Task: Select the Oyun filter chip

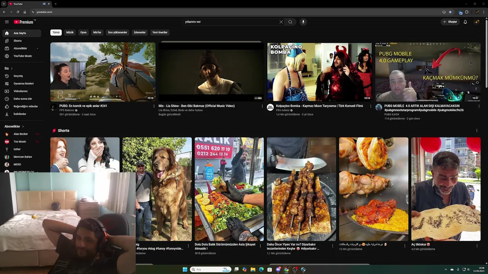Action: [x=83, y=32]
